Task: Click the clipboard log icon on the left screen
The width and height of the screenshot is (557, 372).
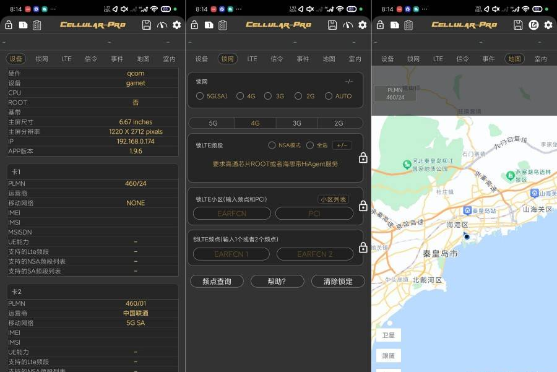Action: (x=37, y=25)
